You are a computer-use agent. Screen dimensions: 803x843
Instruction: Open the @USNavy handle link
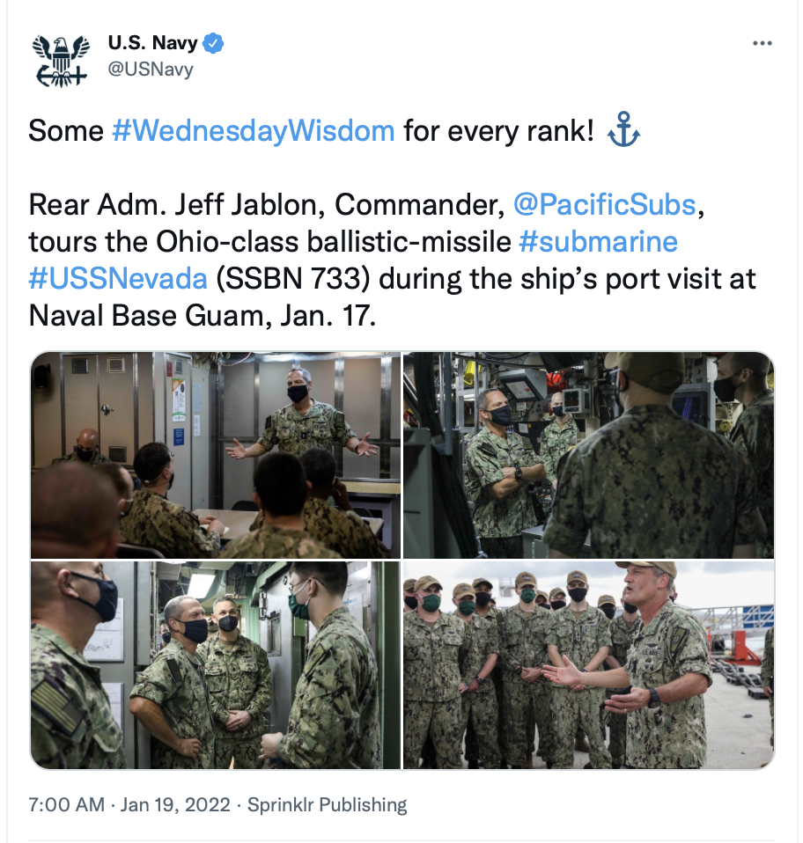pos(151,70)
